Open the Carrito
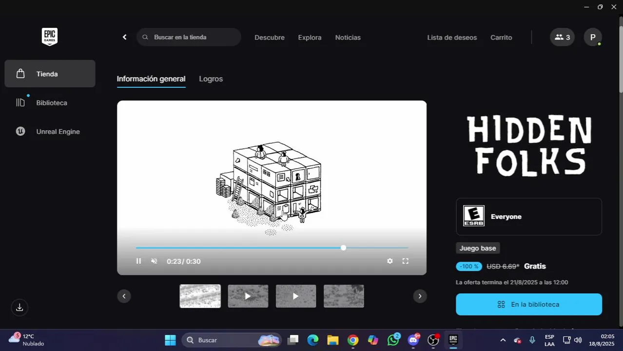Image resolution: width=623 pixels, height=351 pixels. [501, 38]
